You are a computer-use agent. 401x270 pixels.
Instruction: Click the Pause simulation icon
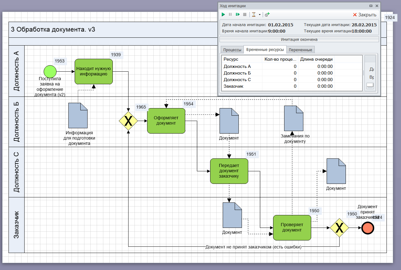230,14
